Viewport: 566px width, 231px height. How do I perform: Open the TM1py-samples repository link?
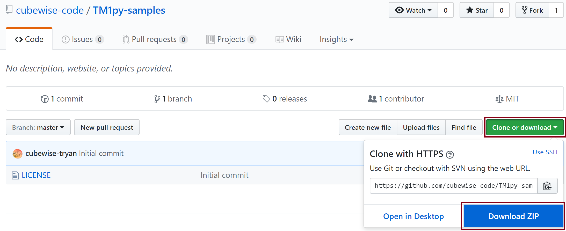[129, 10]
